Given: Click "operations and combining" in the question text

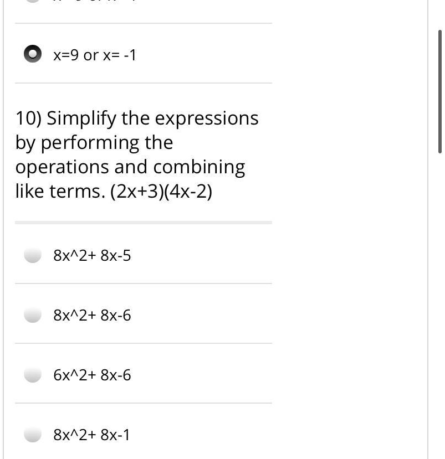Looking at the screenshot, I should pyautogui.click(x=130, y=167).
